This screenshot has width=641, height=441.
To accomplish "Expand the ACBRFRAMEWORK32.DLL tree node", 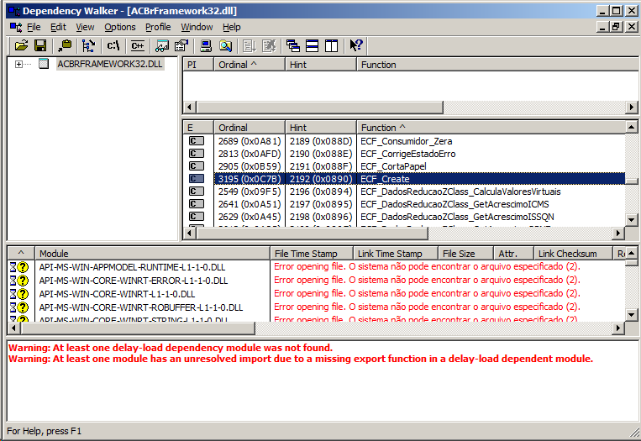I will [x=18, y=64].
